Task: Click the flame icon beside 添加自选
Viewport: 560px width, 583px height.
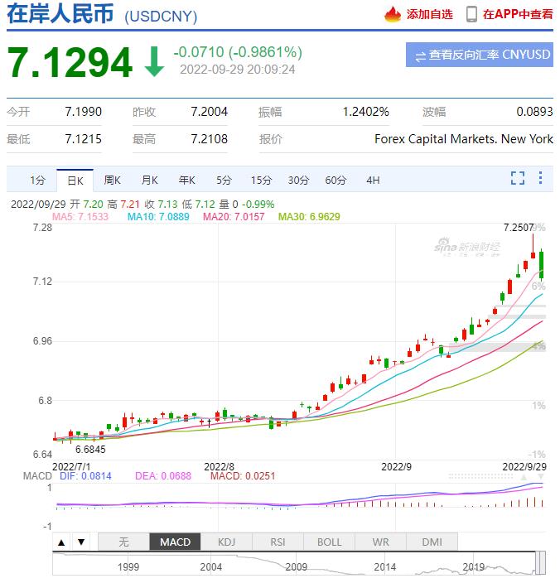Action: click(392, 14)
